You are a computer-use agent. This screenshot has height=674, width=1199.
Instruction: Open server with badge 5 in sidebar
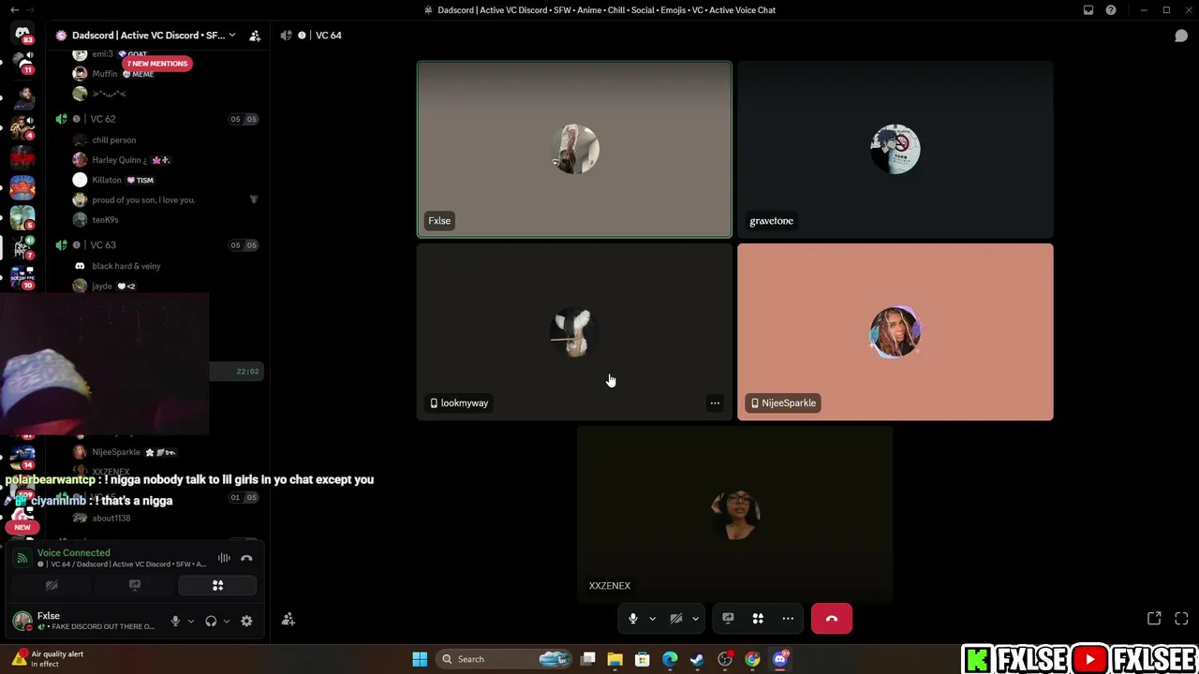pos(22,217)
